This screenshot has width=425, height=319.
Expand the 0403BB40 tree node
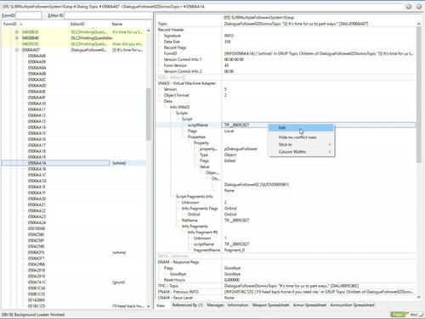17,38
